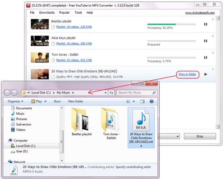Open the Help menu

90,12
